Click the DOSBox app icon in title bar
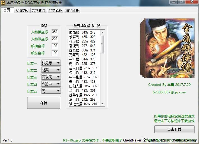Image resolution: width=199 pixels, height=144 pixels. pos(3,3)
